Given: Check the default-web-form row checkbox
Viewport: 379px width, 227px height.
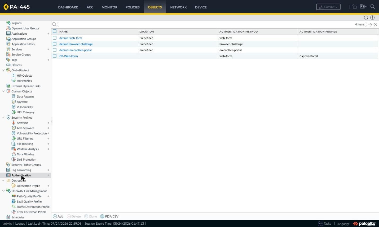Looking at the screenshot, I should pyautogui.click(x=55, y=38).
